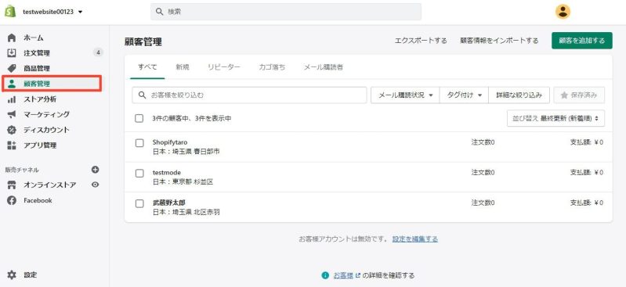Add a sales channel with plus icon
This screenshot has height=287, width=626.
pyautogui.click(x=95, y=170)
